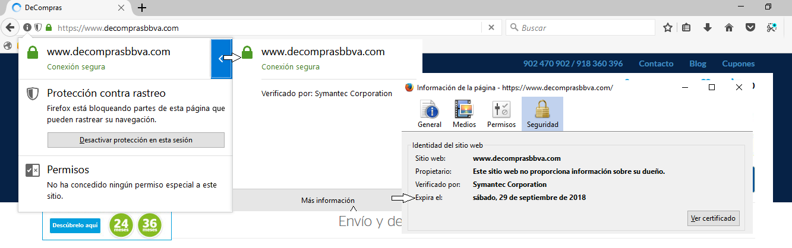The height and width of the screenshot is (248, 792).
Task: Select the Seguridad tab in page info
Action: (x=542, y=114)
